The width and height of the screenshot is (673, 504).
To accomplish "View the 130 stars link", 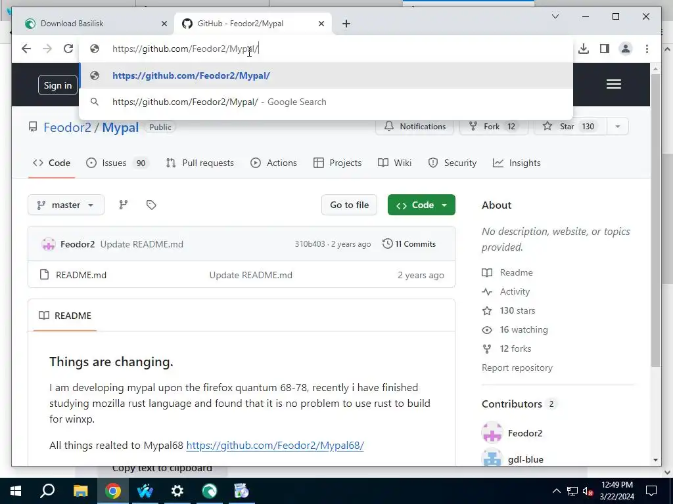I will click(x=509, y=310).
